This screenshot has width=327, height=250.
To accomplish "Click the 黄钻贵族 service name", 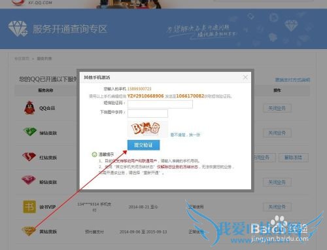I will coord(48,232).
